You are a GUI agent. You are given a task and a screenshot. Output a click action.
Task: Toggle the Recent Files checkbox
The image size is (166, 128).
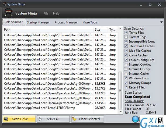(126, 87)
